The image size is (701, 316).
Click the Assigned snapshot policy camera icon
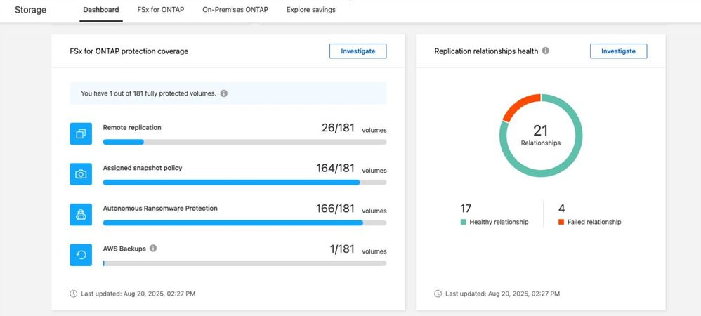click(x=81, y=174)
